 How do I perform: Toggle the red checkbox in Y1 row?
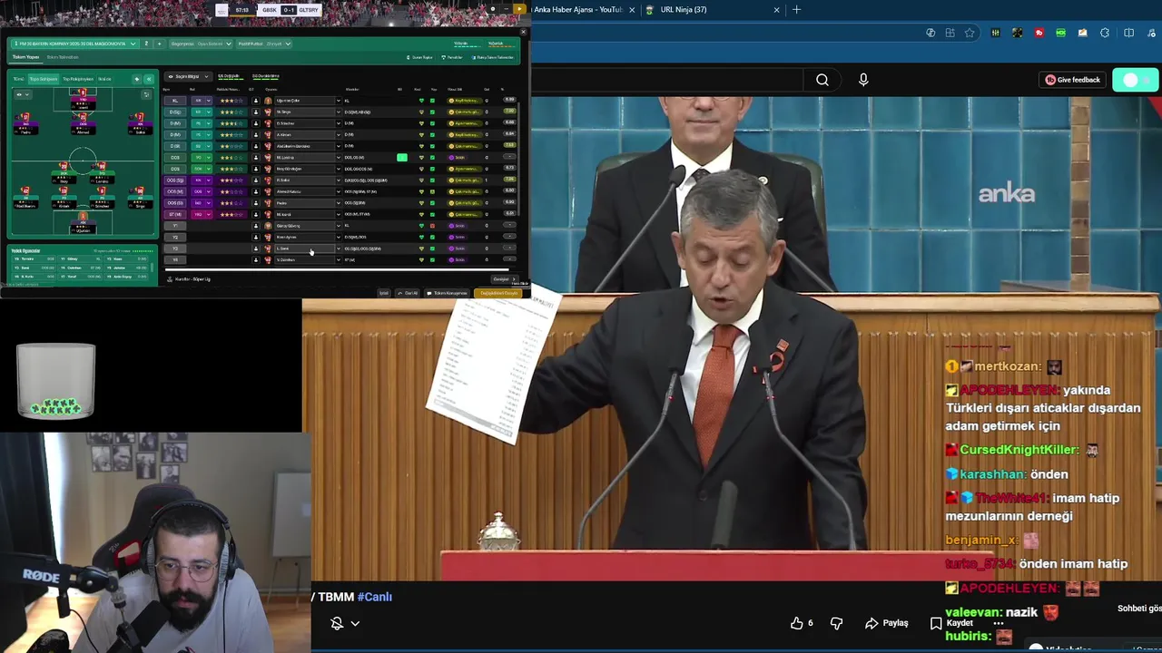tap(432, 226)
